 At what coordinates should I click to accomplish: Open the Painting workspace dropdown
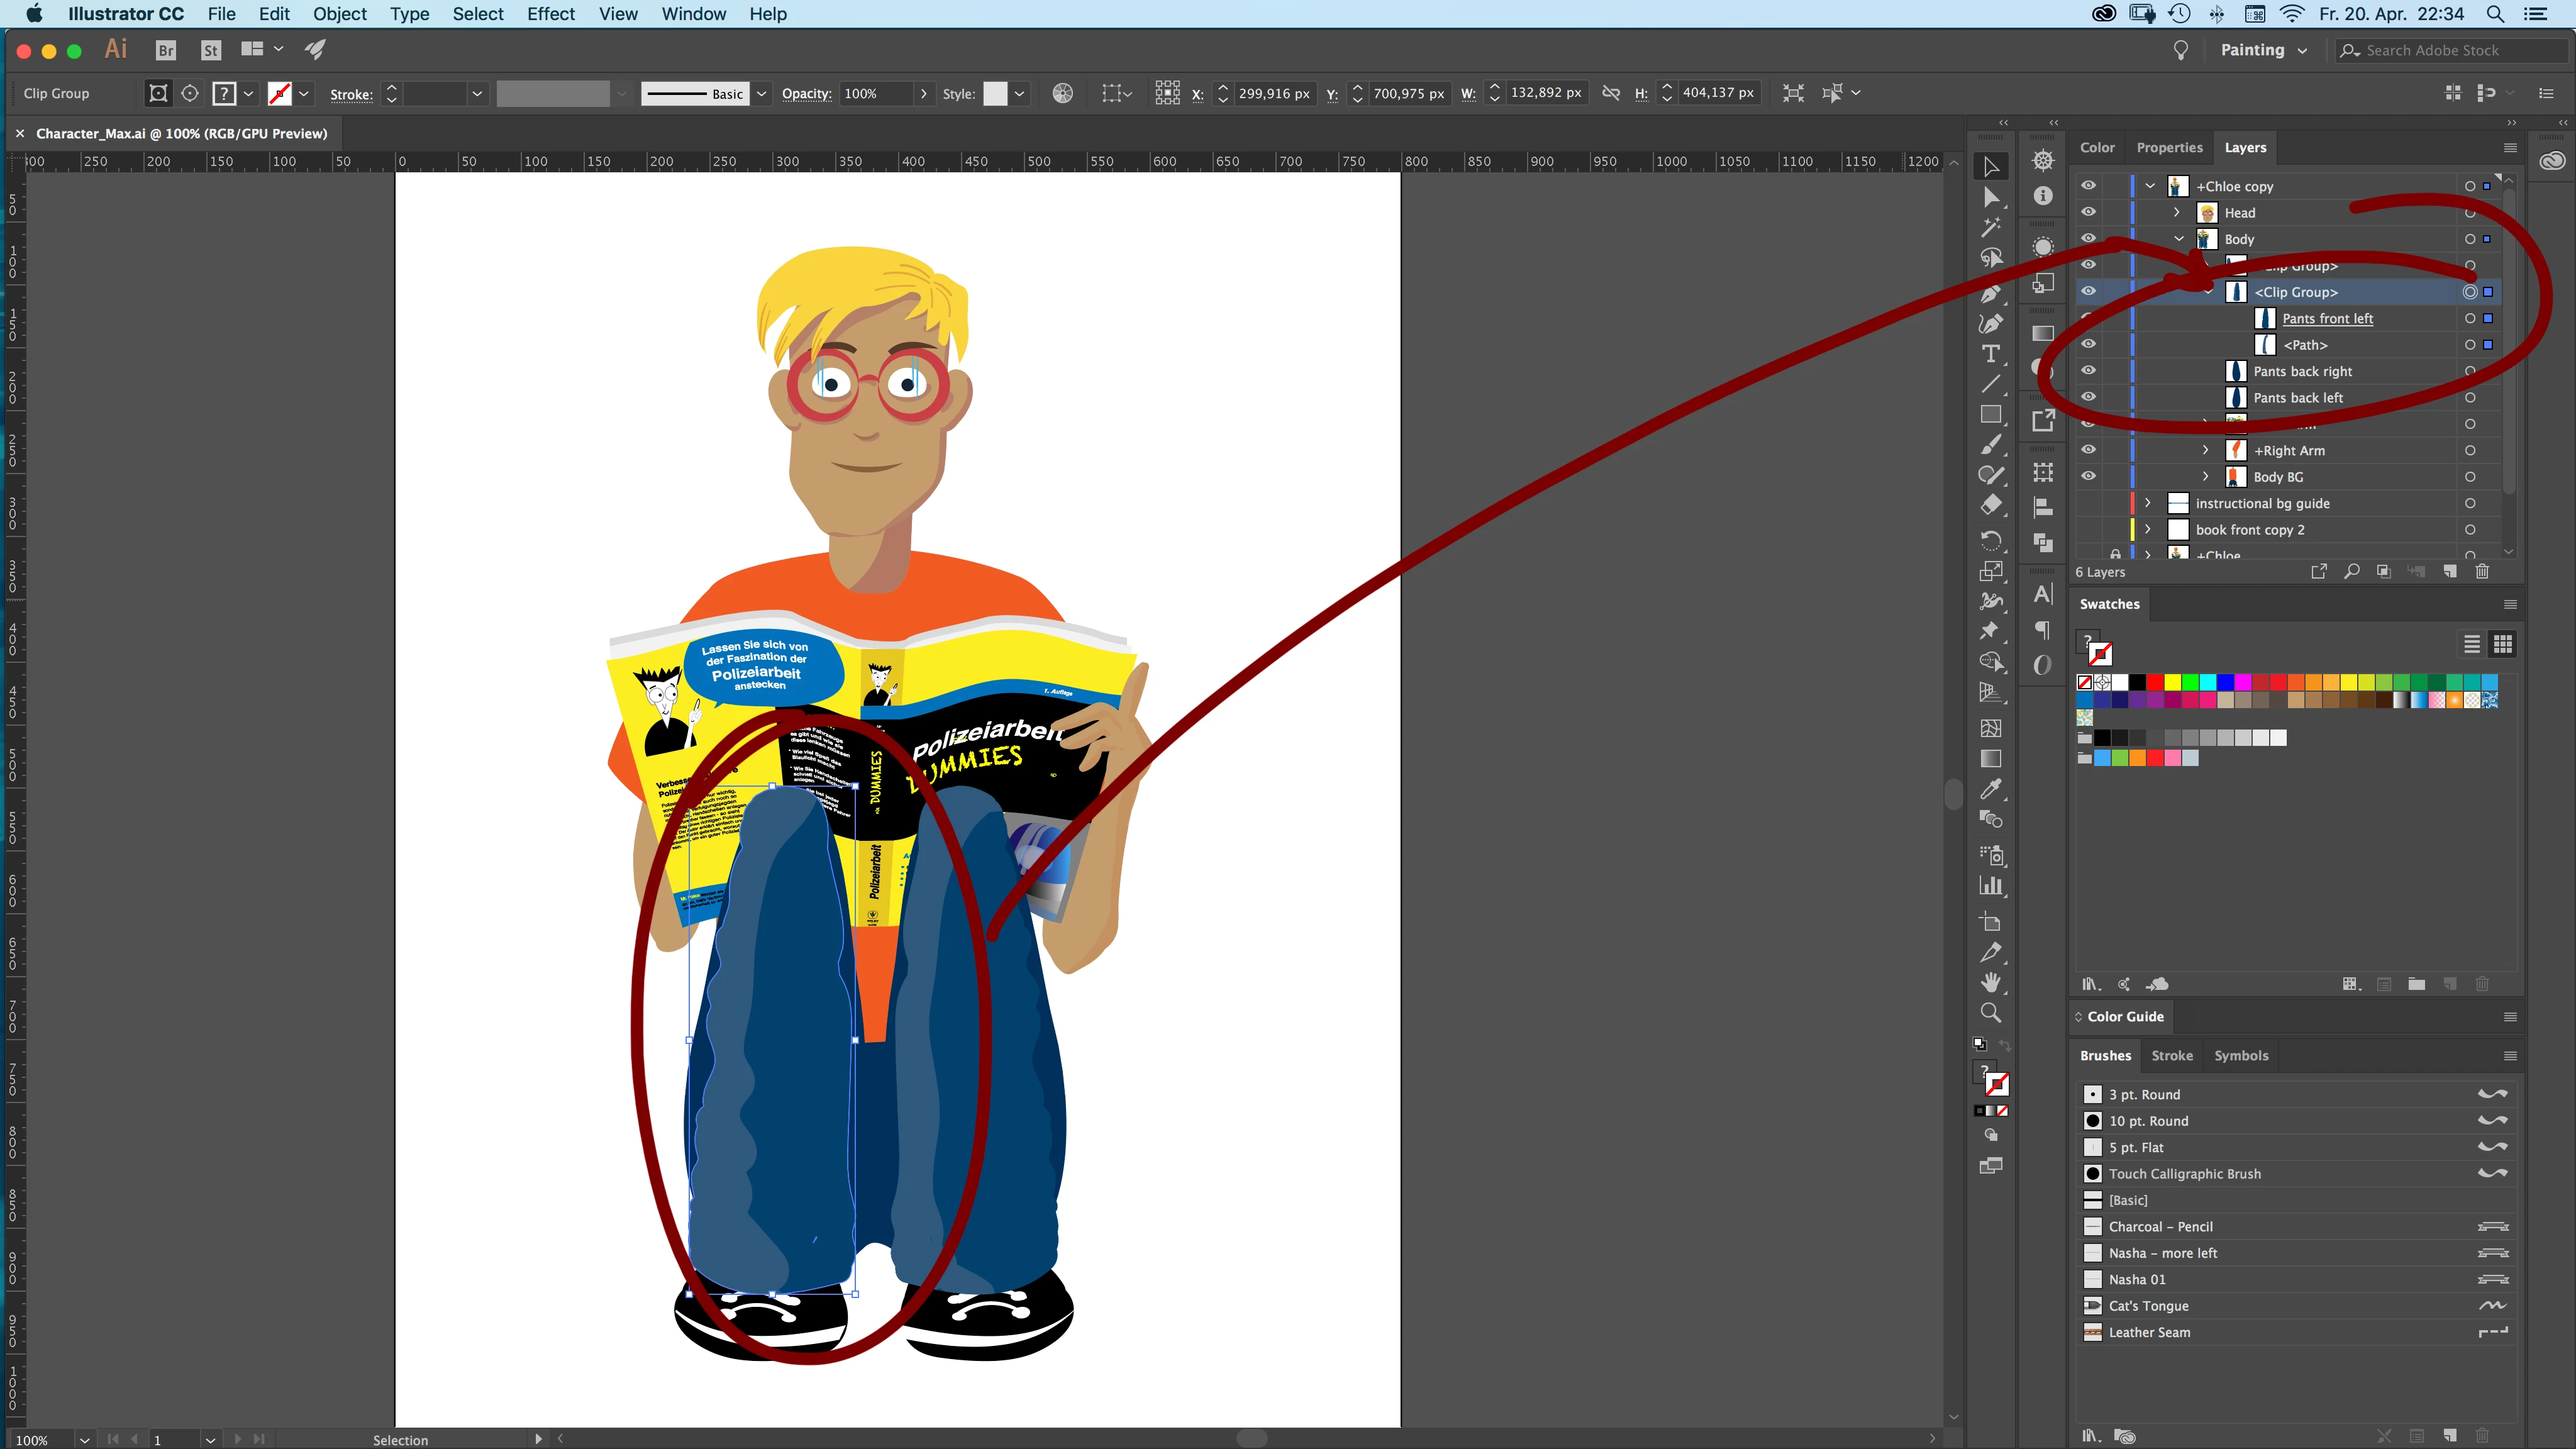point(2264,50)
